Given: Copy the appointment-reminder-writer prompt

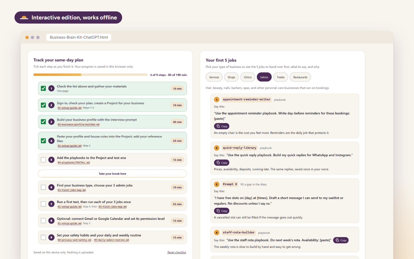Looking at the screenshot, I should click(221, 126).
